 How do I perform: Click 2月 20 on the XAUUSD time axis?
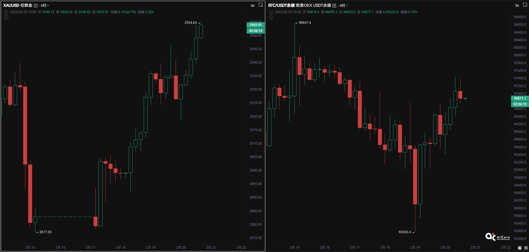pyautogui.click(x=181, y=248)
